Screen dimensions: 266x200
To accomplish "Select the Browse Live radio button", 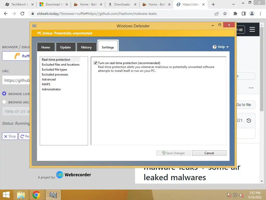I will 4,93.
